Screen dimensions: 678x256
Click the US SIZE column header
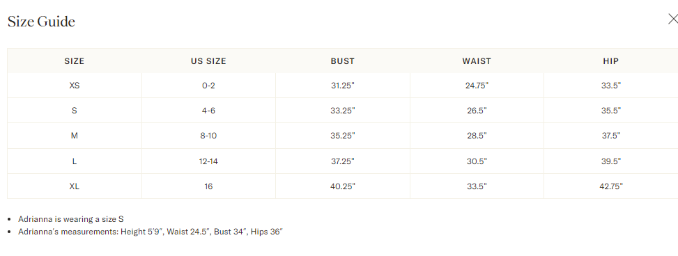tap(208, 61)
